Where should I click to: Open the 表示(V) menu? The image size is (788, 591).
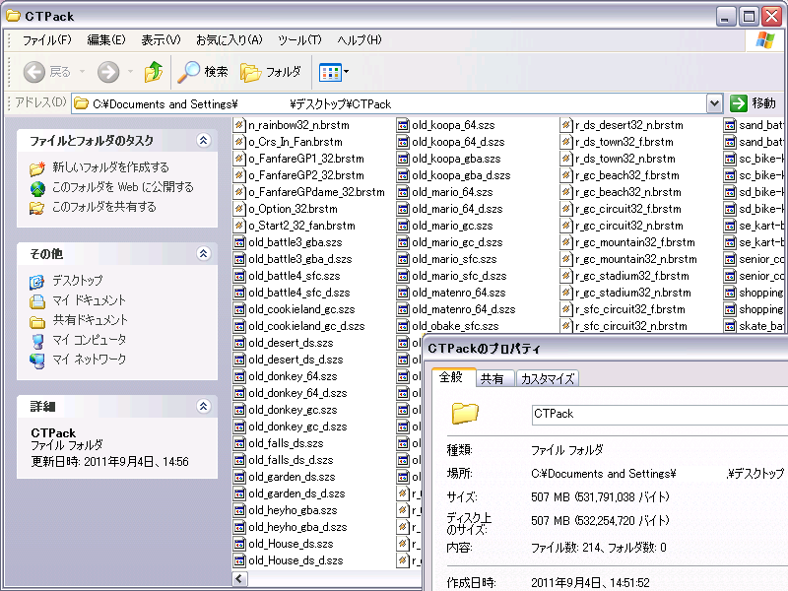161,40
